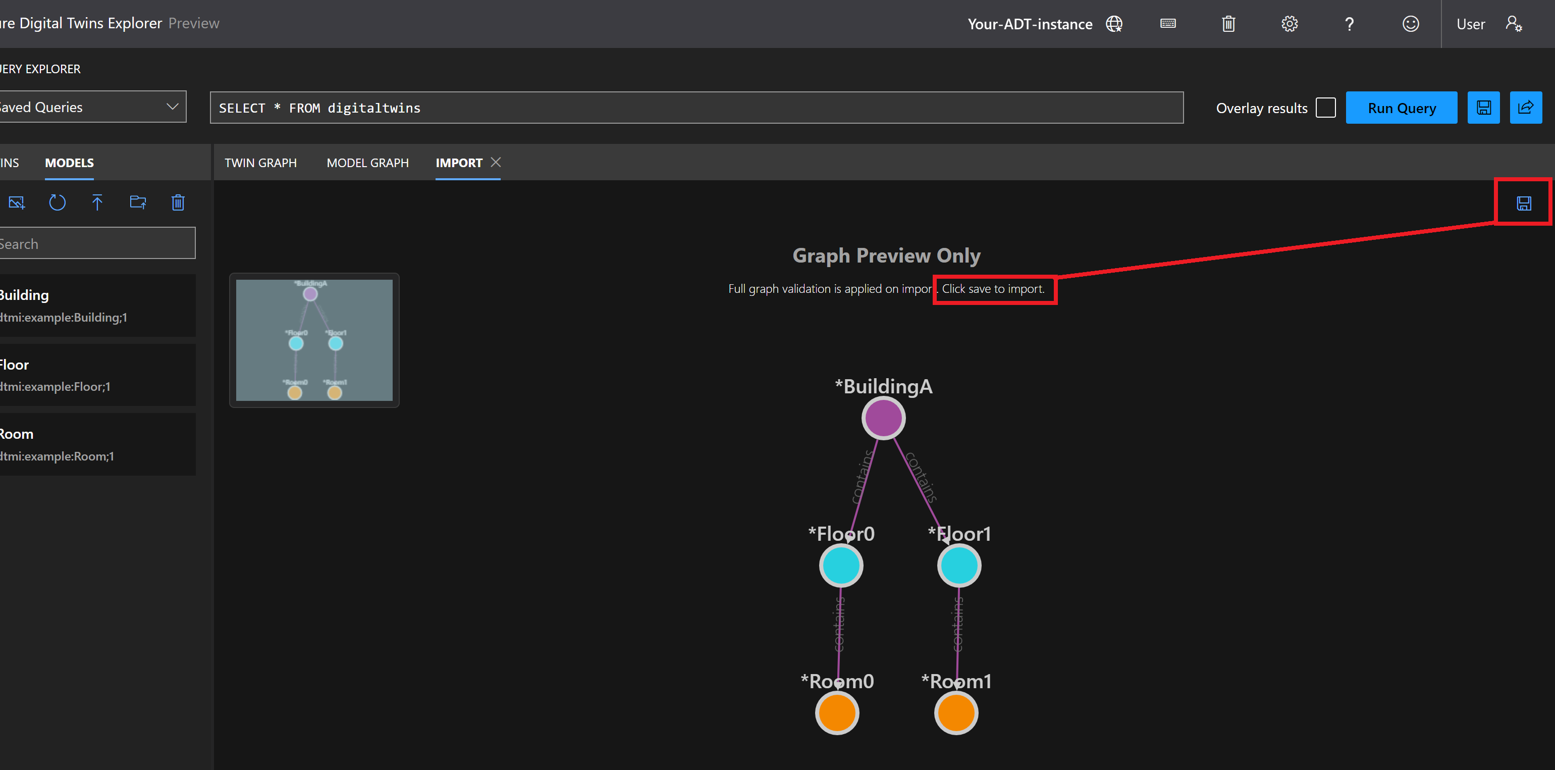The width and height of the screenshot is (1555, 770).
Task: Switch to the MODEL GRAPH tab
Action: point(367,163)
